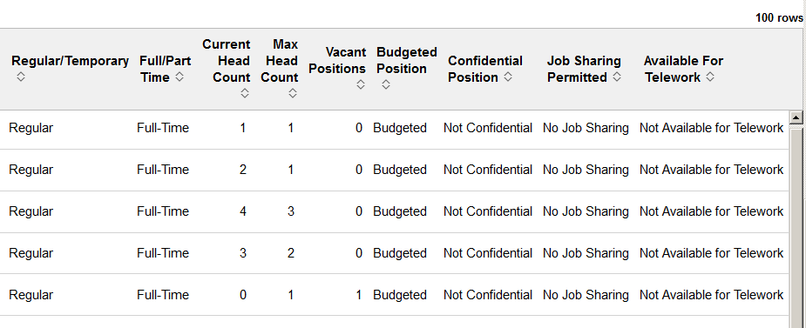806x328 pixels.
Task: Click the Full/Part Time sort icon
Action: tap(179, 77)
